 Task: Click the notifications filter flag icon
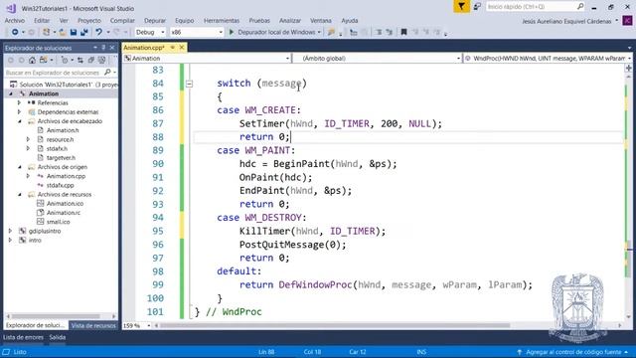pos(461,7)
